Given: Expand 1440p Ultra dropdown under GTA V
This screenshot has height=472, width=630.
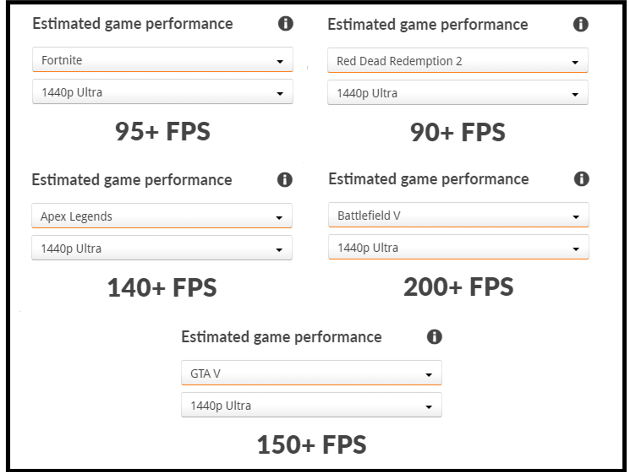Looking at the screenshot, I should coord(311,405).
